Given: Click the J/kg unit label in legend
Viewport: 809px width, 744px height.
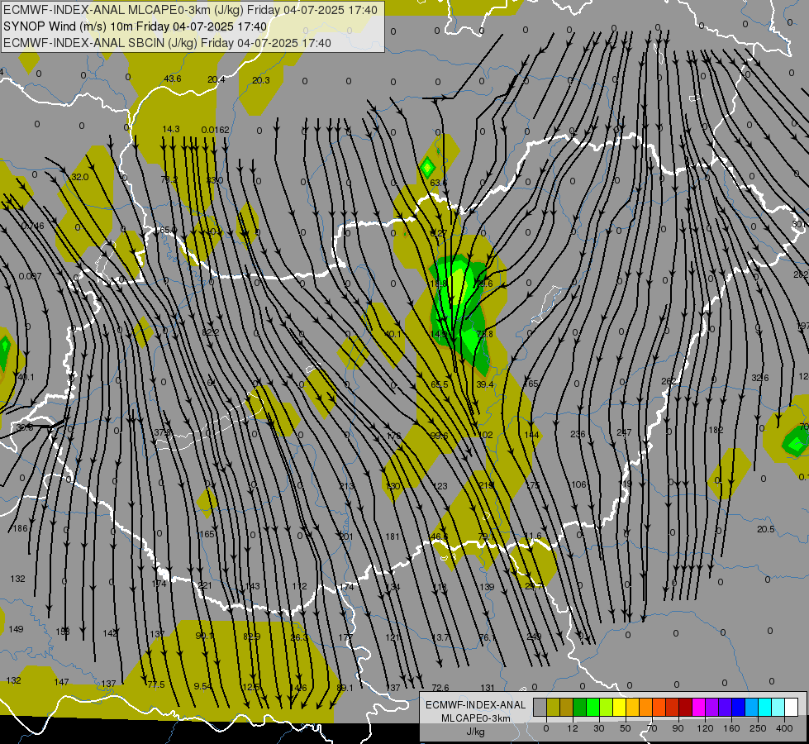Looking at the screenshot, I should pyautogui.click(x=476, y=732).
